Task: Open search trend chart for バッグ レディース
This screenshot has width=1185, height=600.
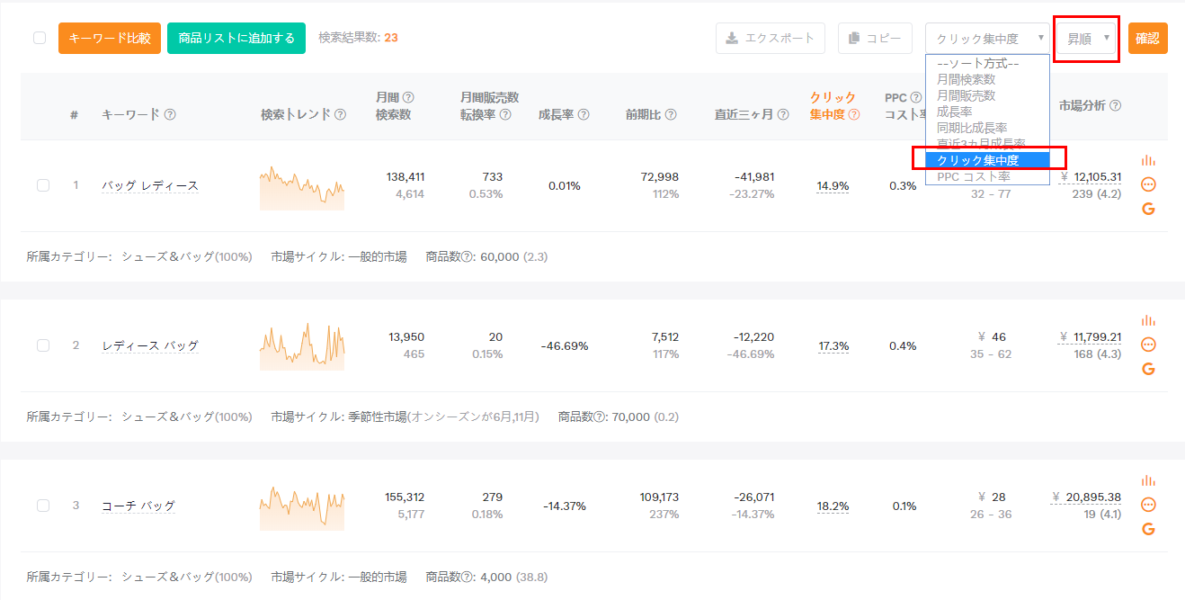Action: tap(302, 187)
